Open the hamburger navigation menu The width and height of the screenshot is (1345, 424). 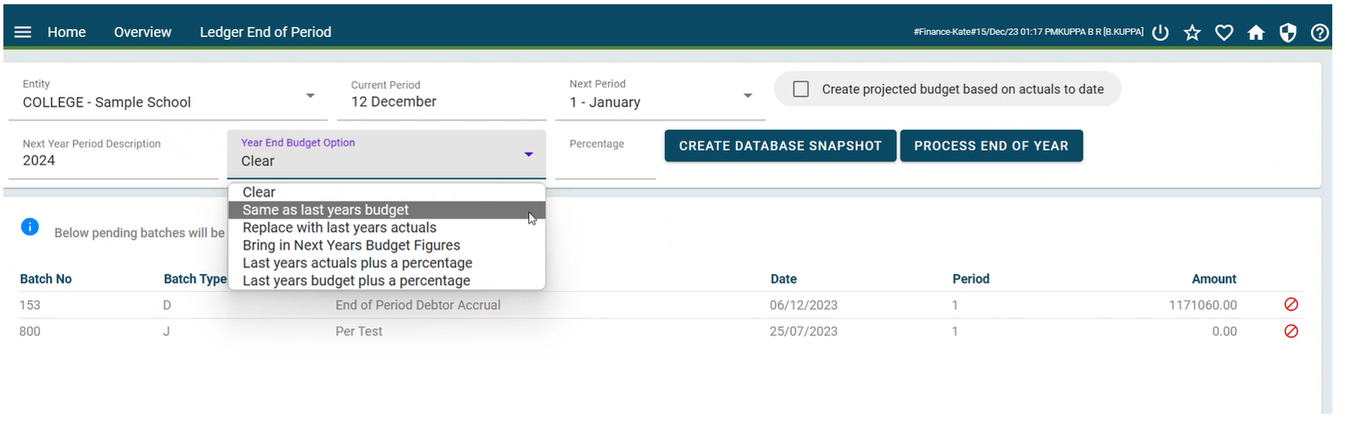[x=23, y=32]
